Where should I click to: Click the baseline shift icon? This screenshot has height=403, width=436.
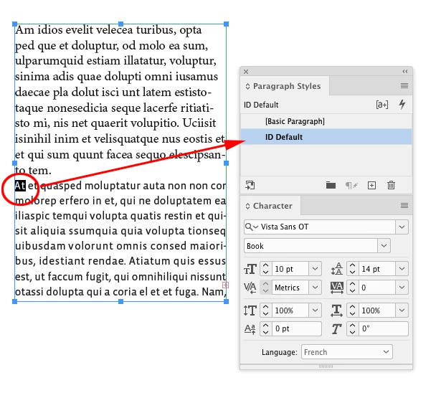(250, 329)
